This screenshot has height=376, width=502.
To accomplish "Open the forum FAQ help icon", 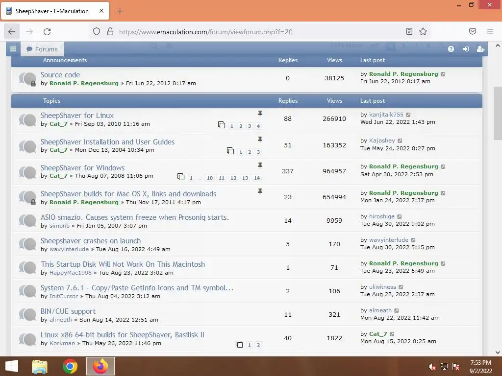I will pos(451,49).
